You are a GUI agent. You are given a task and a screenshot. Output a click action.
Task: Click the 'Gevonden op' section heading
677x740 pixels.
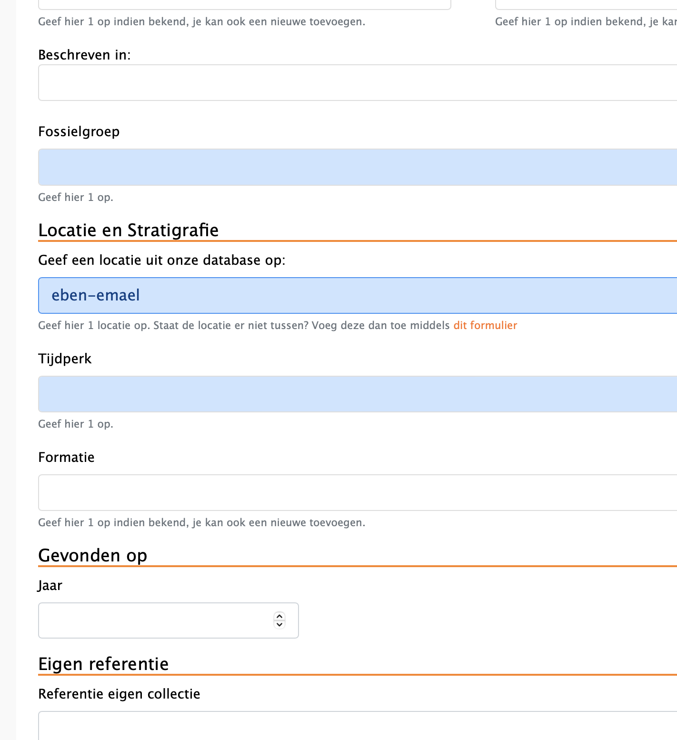(x=92, y=555)
